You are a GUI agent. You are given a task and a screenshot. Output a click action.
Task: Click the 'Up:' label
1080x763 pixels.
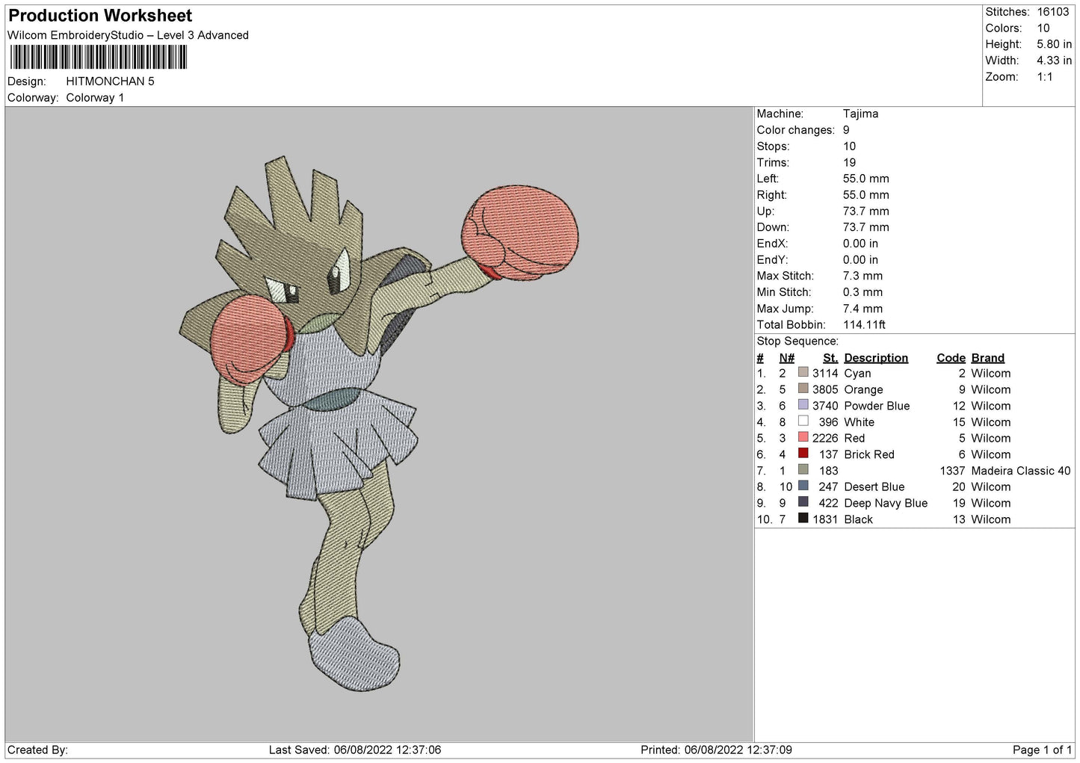click(x=766, y=211)
